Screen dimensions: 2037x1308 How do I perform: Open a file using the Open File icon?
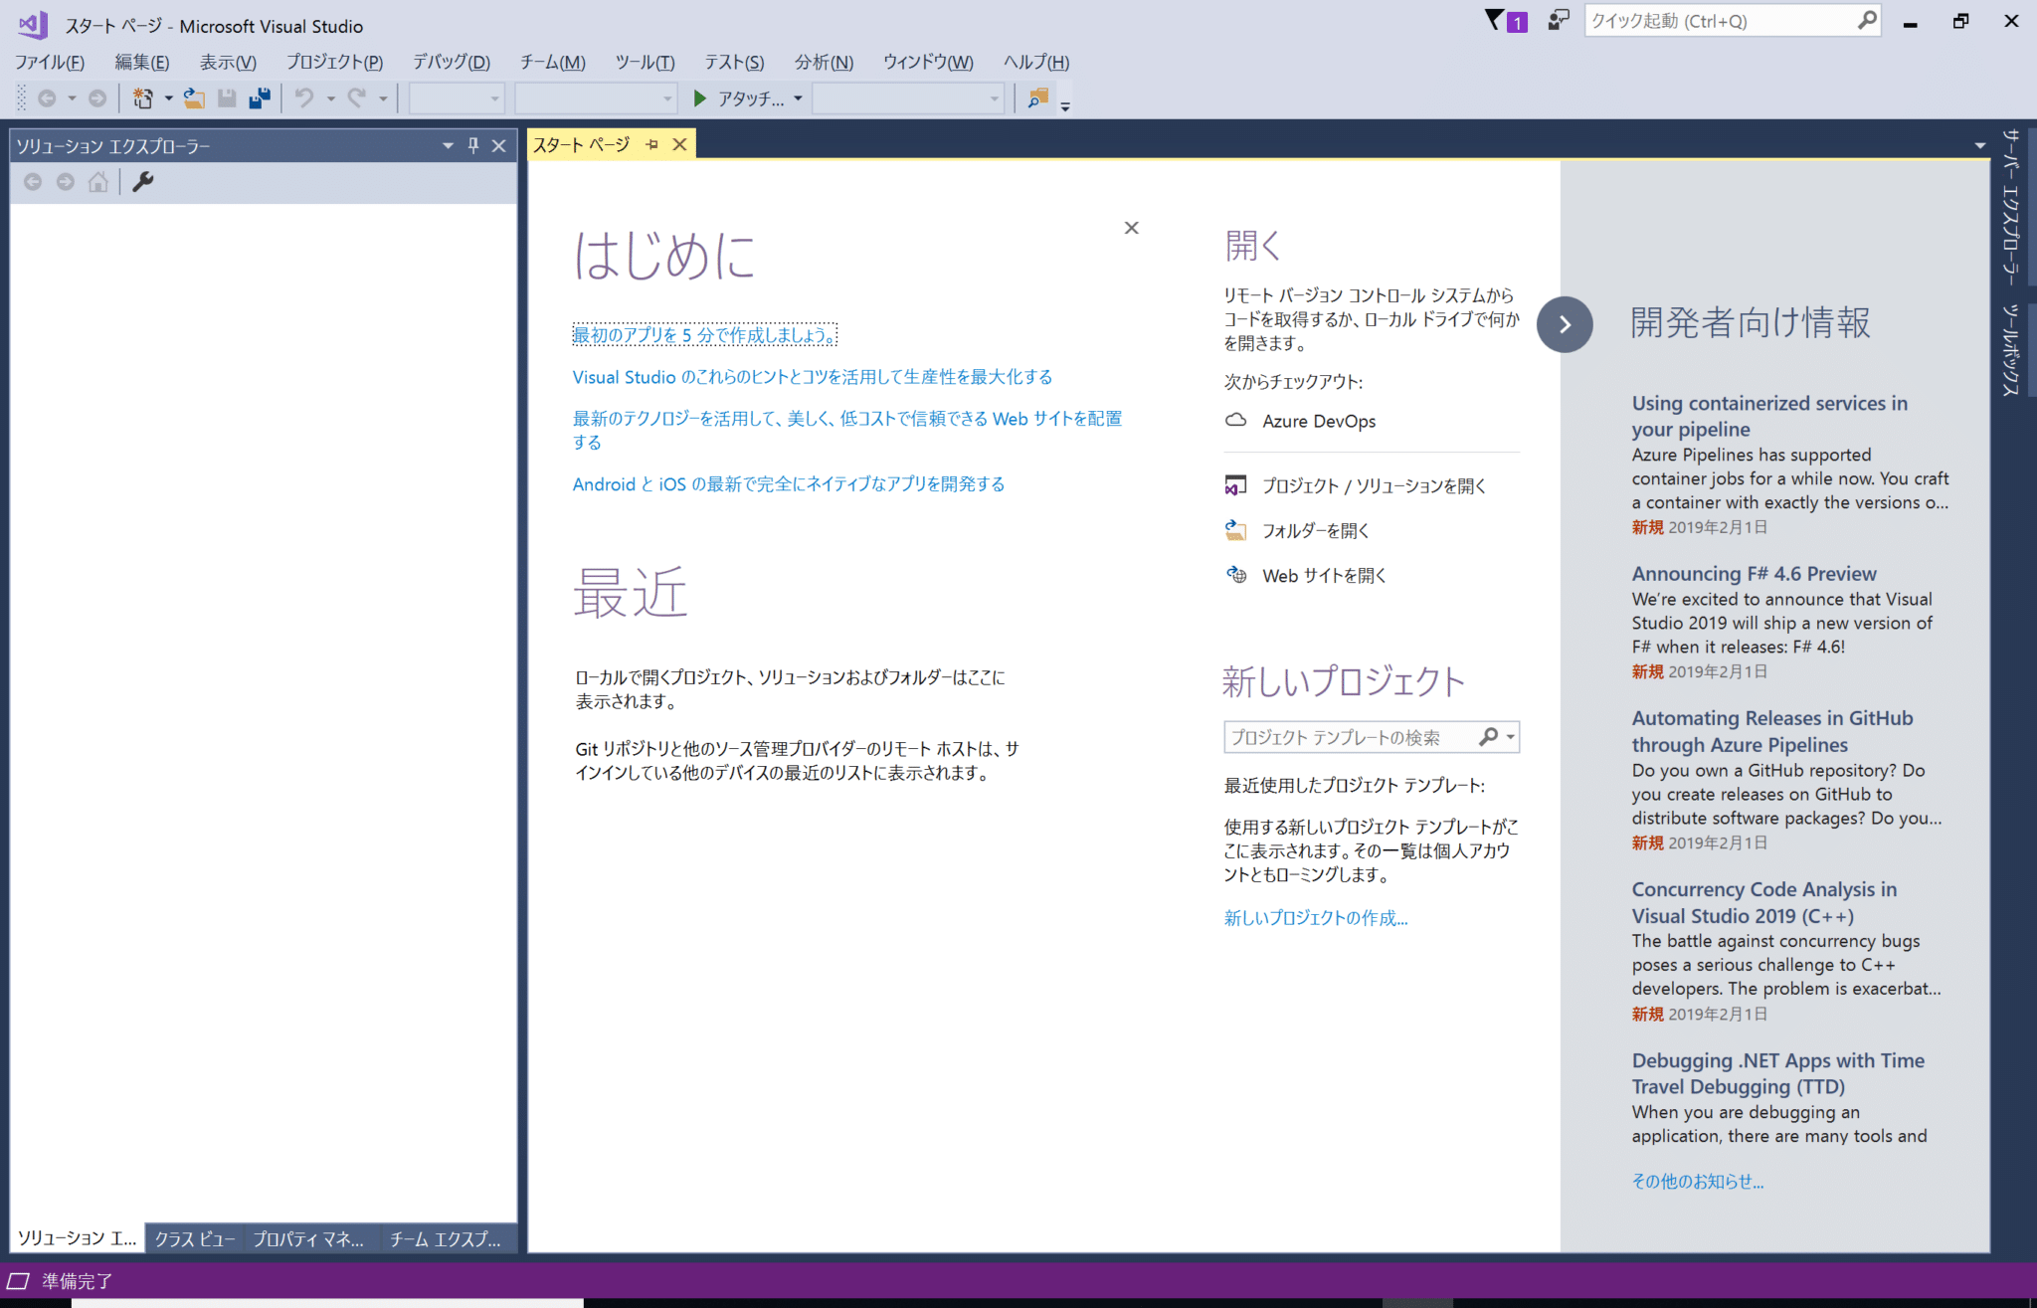(193, 97)
